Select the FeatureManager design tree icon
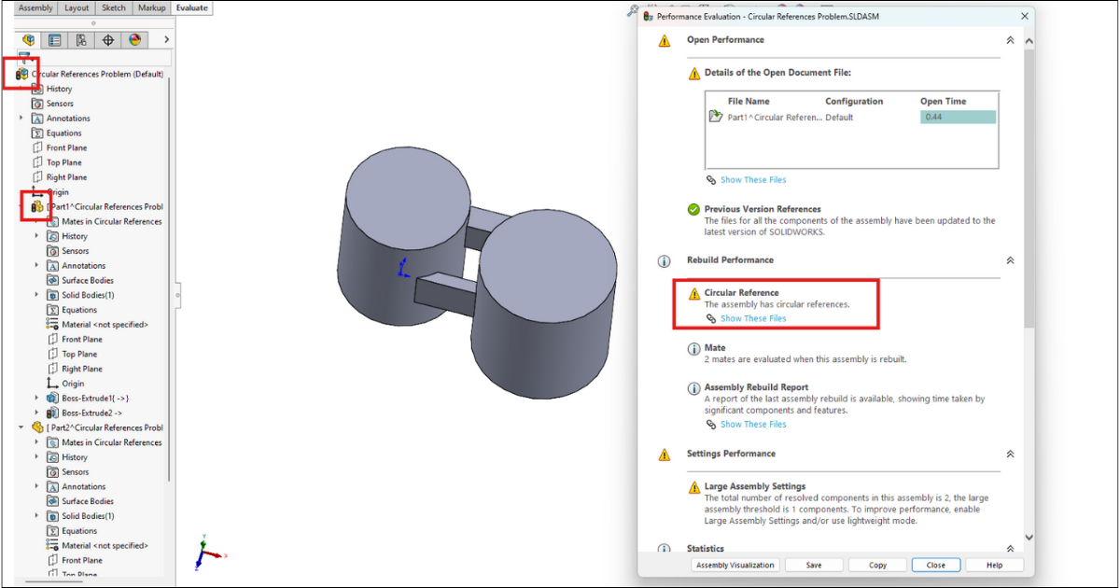The height and width of the screenshot is (588, 1120). [x=27, y=40]
